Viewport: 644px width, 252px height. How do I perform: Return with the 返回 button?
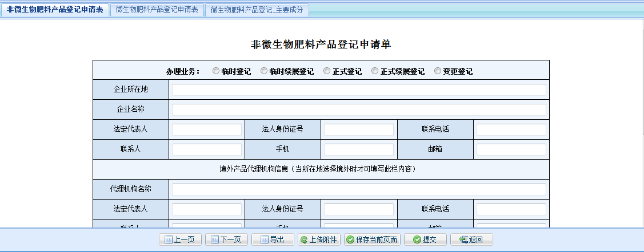tap(471, 239)
